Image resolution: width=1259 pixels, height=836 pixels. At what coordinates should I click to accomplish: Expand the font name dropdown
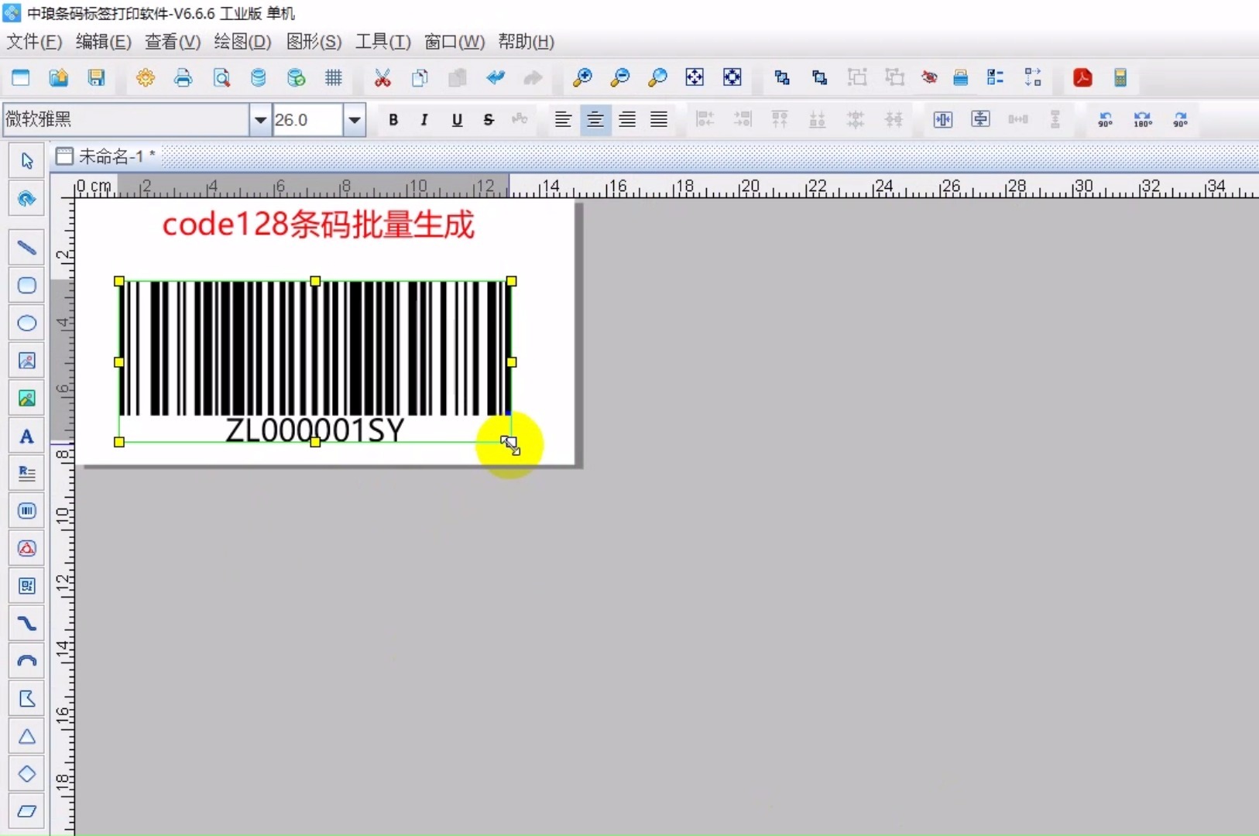pos(261,120)
